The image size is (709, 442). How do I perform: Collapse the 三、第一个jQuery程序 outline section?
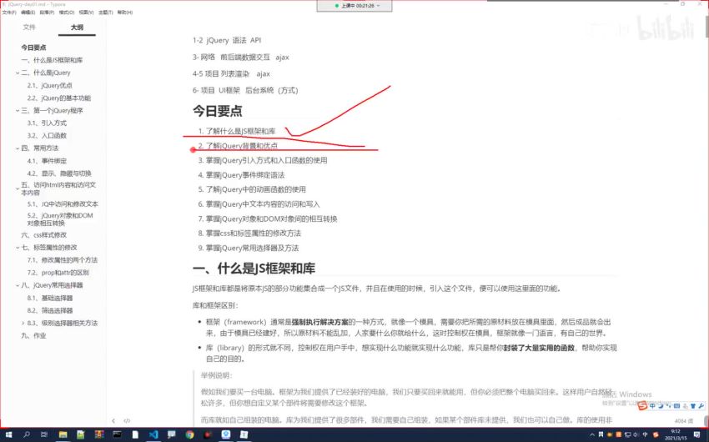click(18, 111)
